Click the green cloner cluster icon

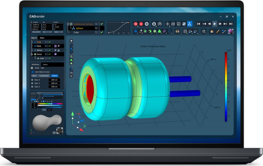[159, 31]
